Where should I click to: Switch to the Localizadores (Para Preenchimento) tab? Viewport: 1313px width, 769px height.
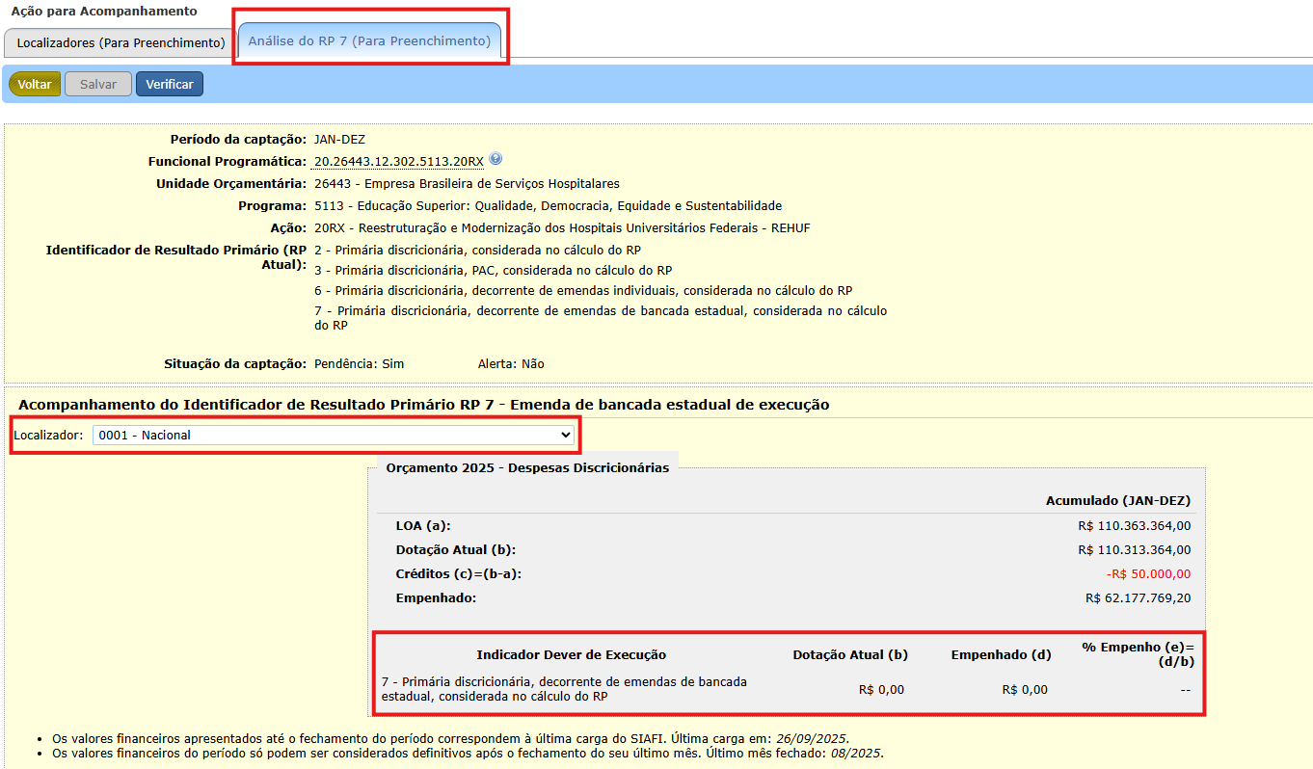click(x=121, y=42)
